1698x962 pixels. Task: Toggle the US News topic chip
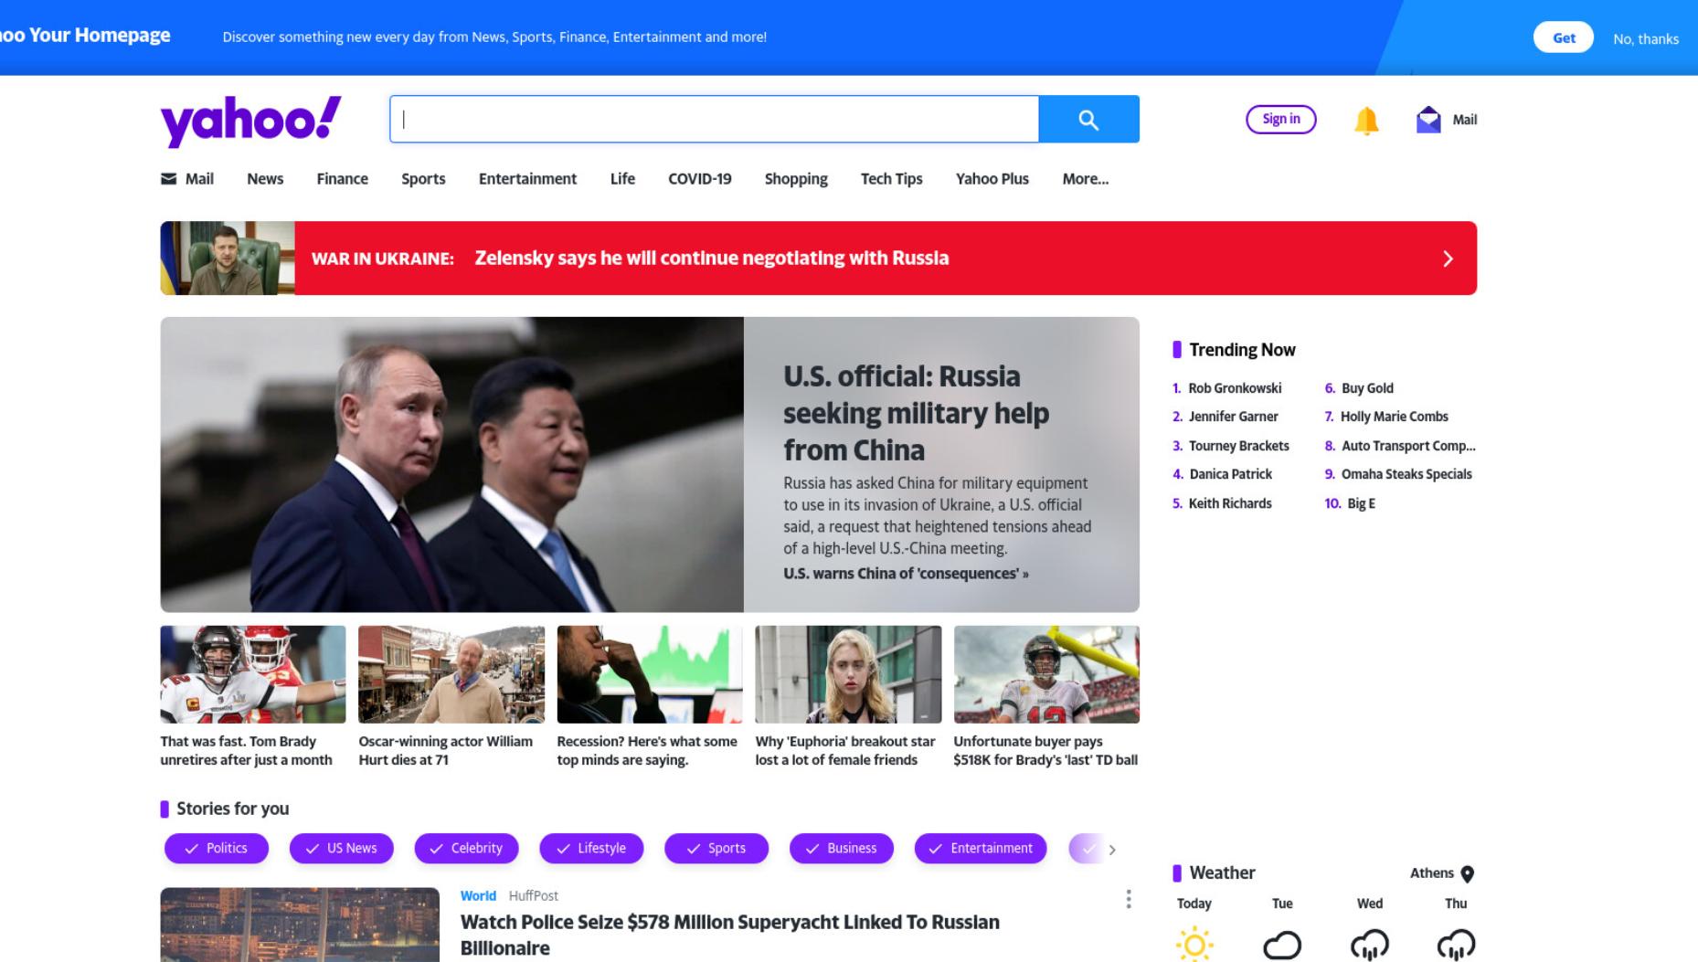[x=342, y=849]
